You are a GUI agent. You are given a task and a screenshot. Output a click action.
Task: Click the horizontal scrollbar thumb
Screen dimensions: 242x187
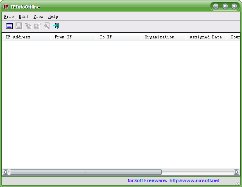click(x=86, y=172)
